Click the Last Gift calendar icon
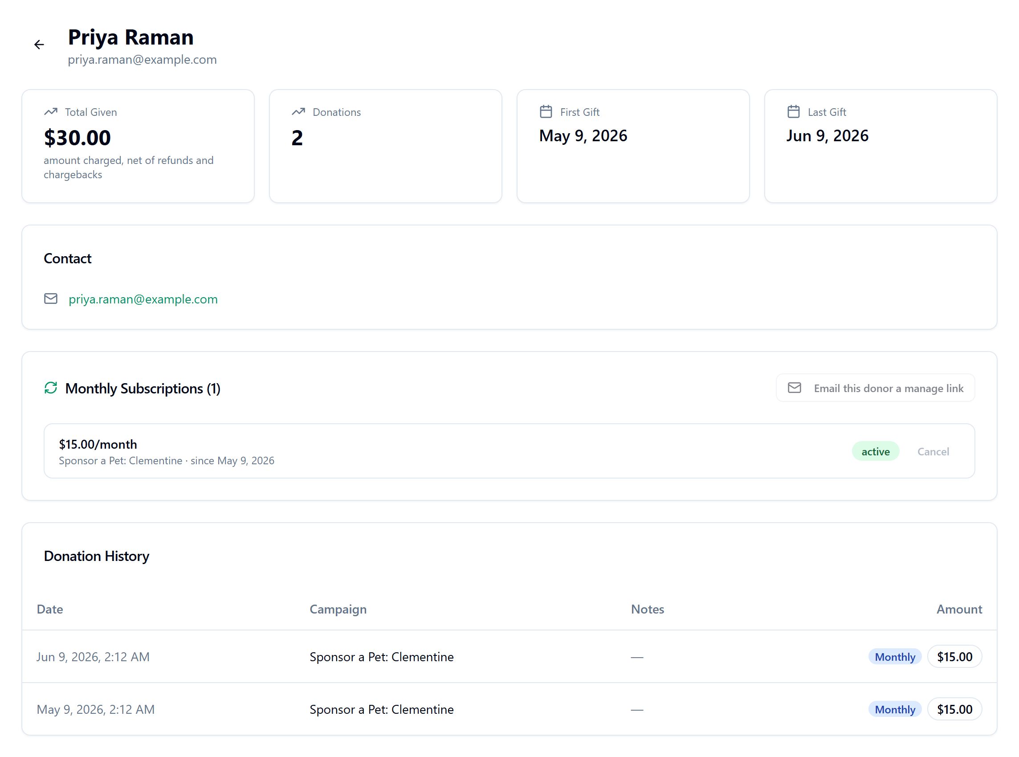1019x757 pixels. pyautogui.click(x=793, y=111)
